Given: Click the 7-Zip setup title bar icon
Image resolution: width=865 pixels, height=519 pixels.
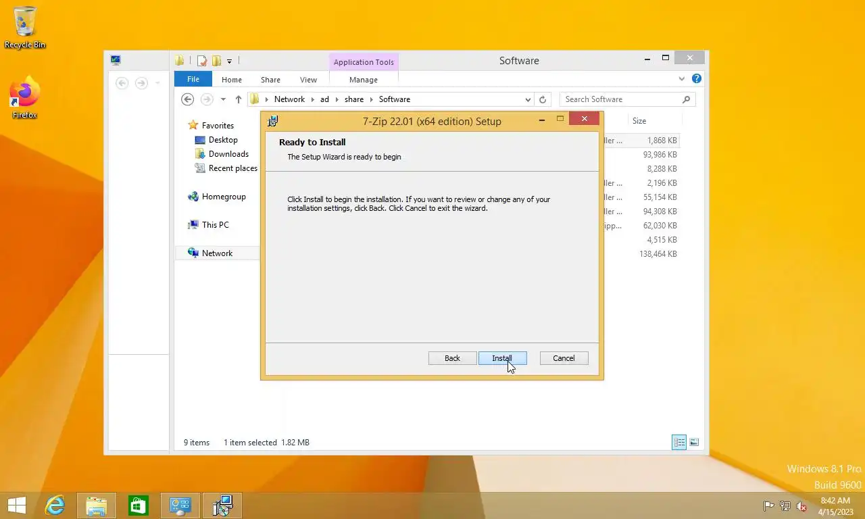Looking at the screenshot, I should (273, 121).
